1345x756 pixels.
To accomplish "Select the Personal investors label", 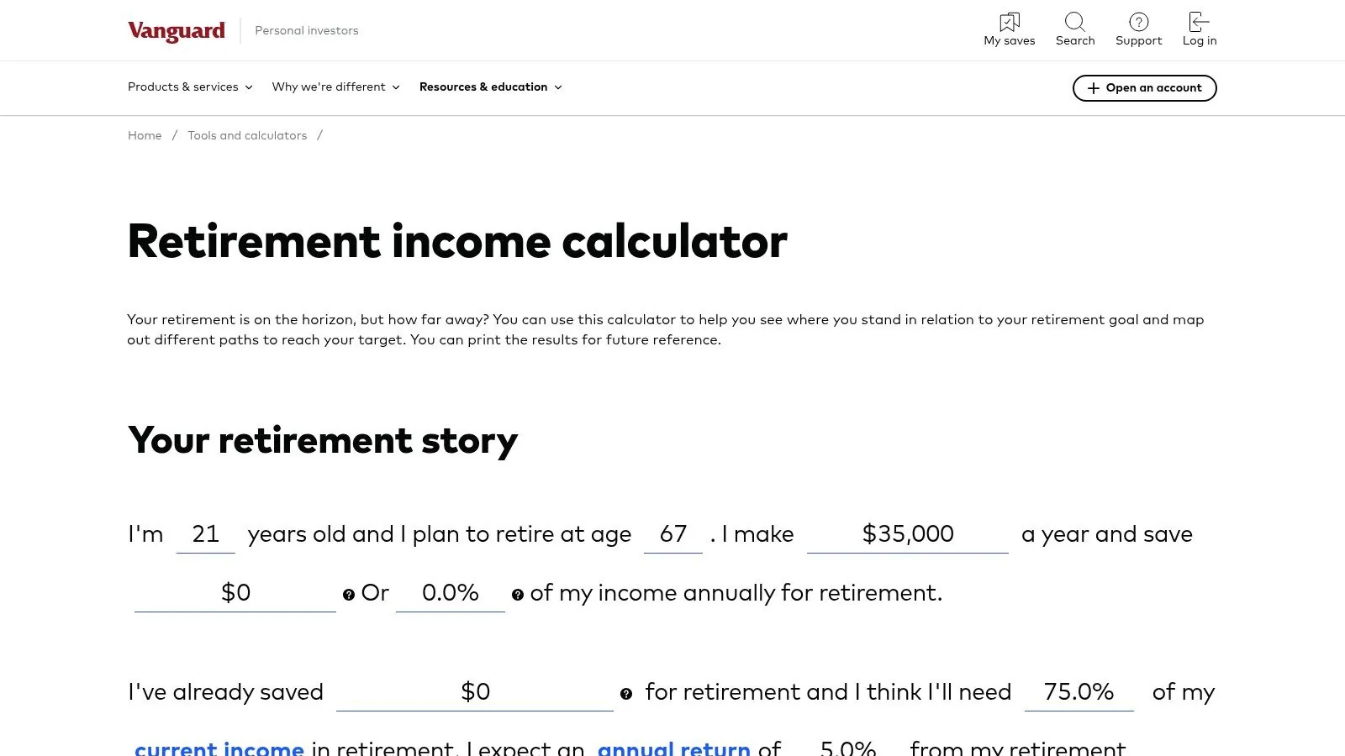I will 306,30.
